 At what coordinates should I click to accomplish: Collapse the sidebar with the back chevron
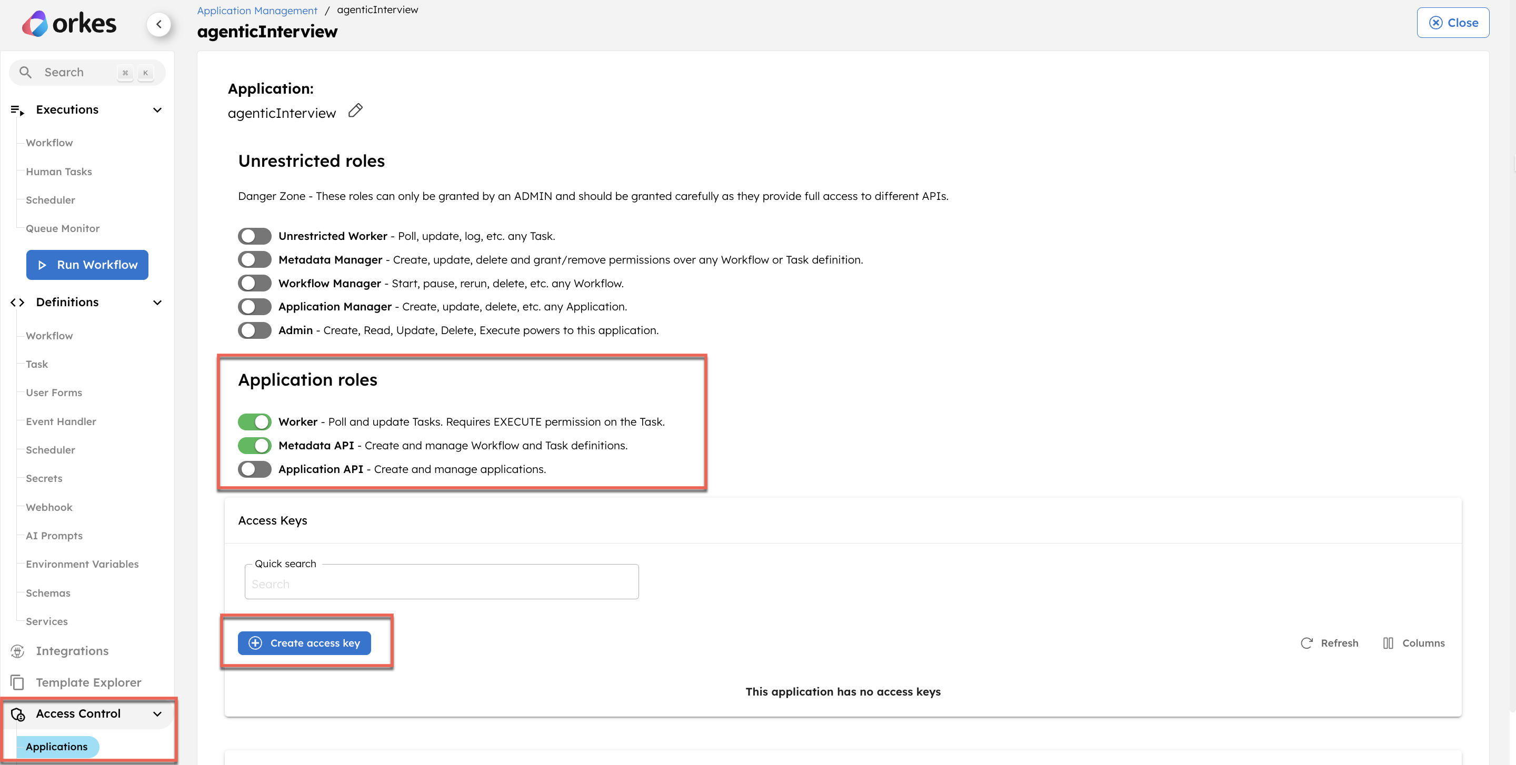click(159, 24)
